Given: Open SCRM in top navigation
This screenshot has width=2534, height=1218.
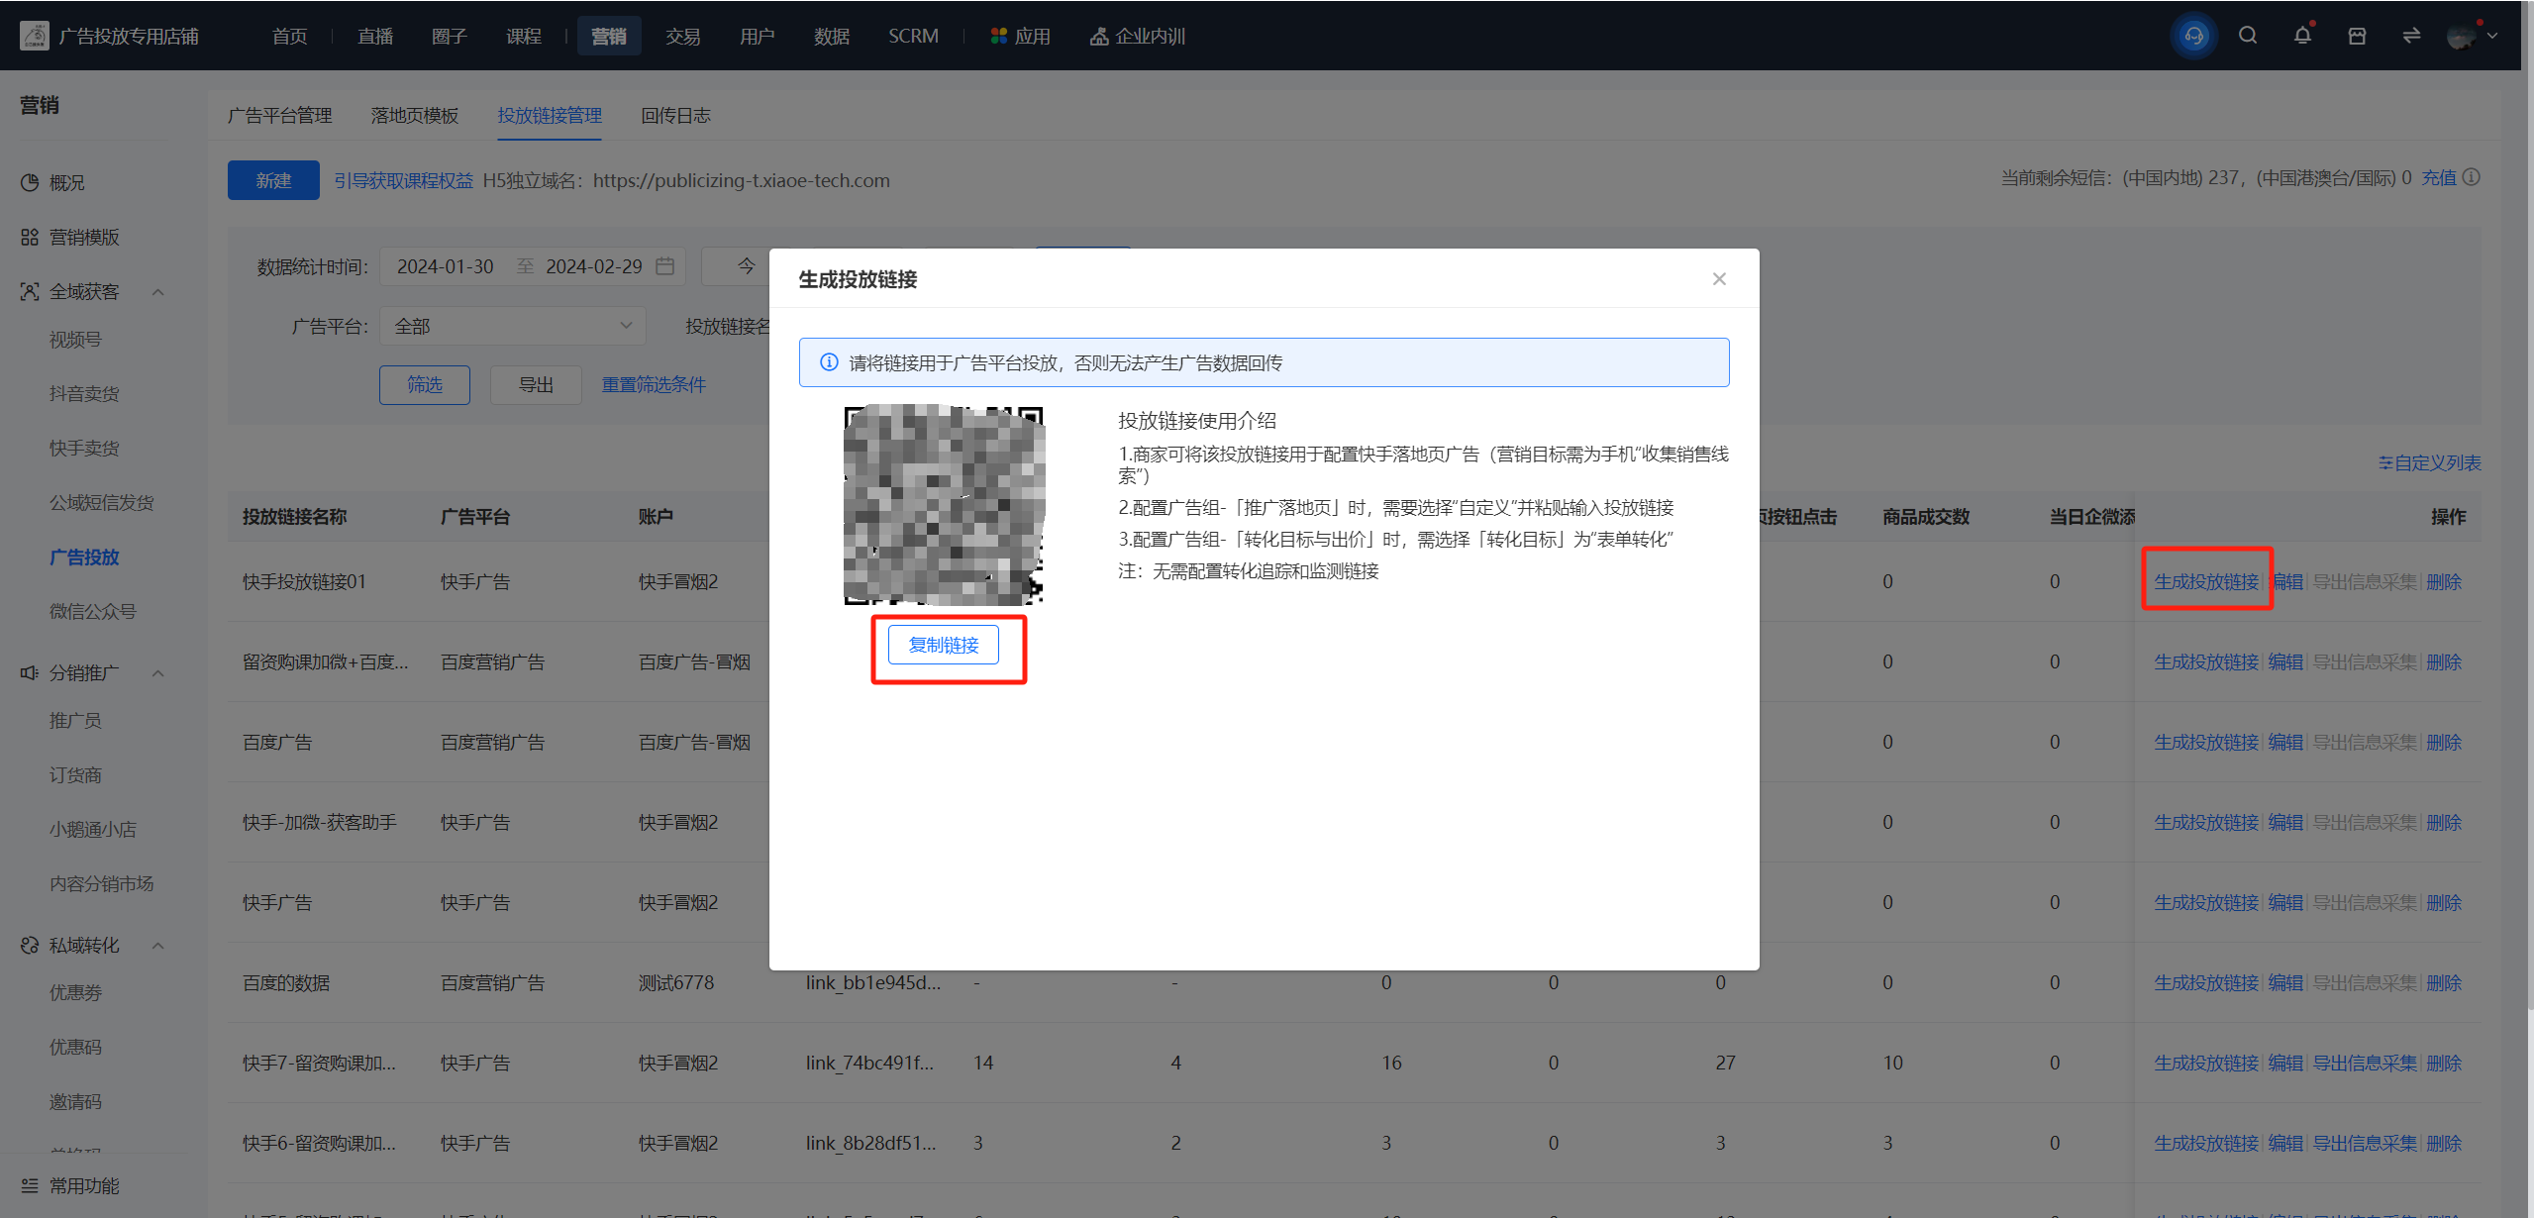Looking at the screenshot, I should point(913,36).
